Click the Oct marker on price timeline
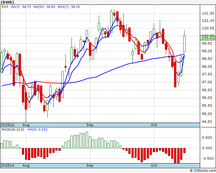Image resolution: width=216 pixels, height=173 pixels. pyautogui.click(x=154, y=125)
